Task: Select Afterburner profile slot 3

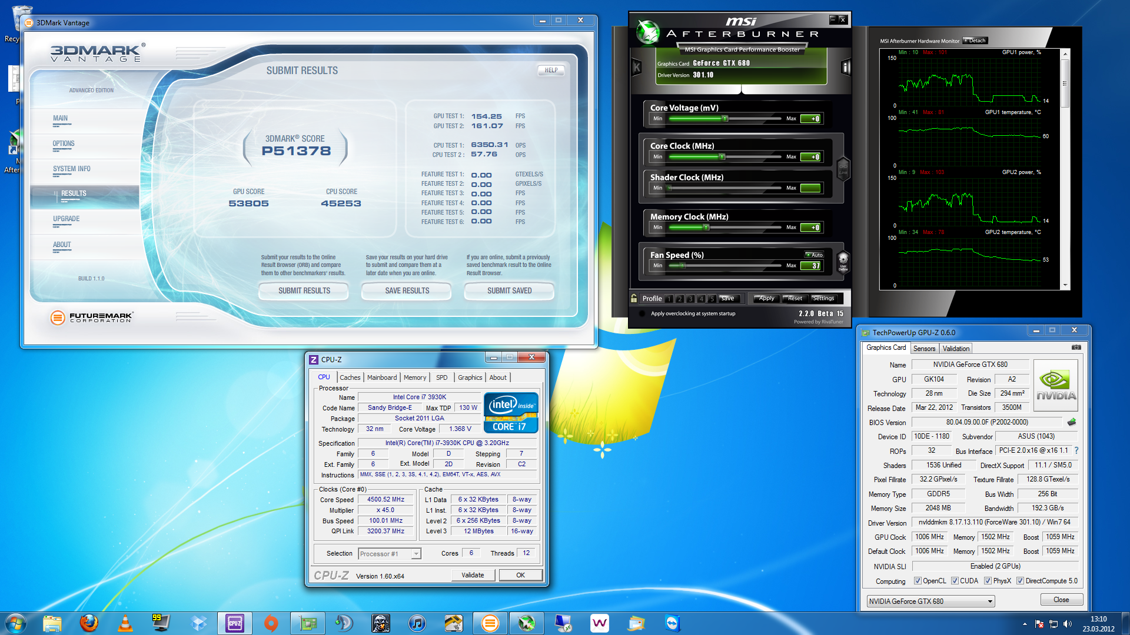Action: [x=690, y=299]
